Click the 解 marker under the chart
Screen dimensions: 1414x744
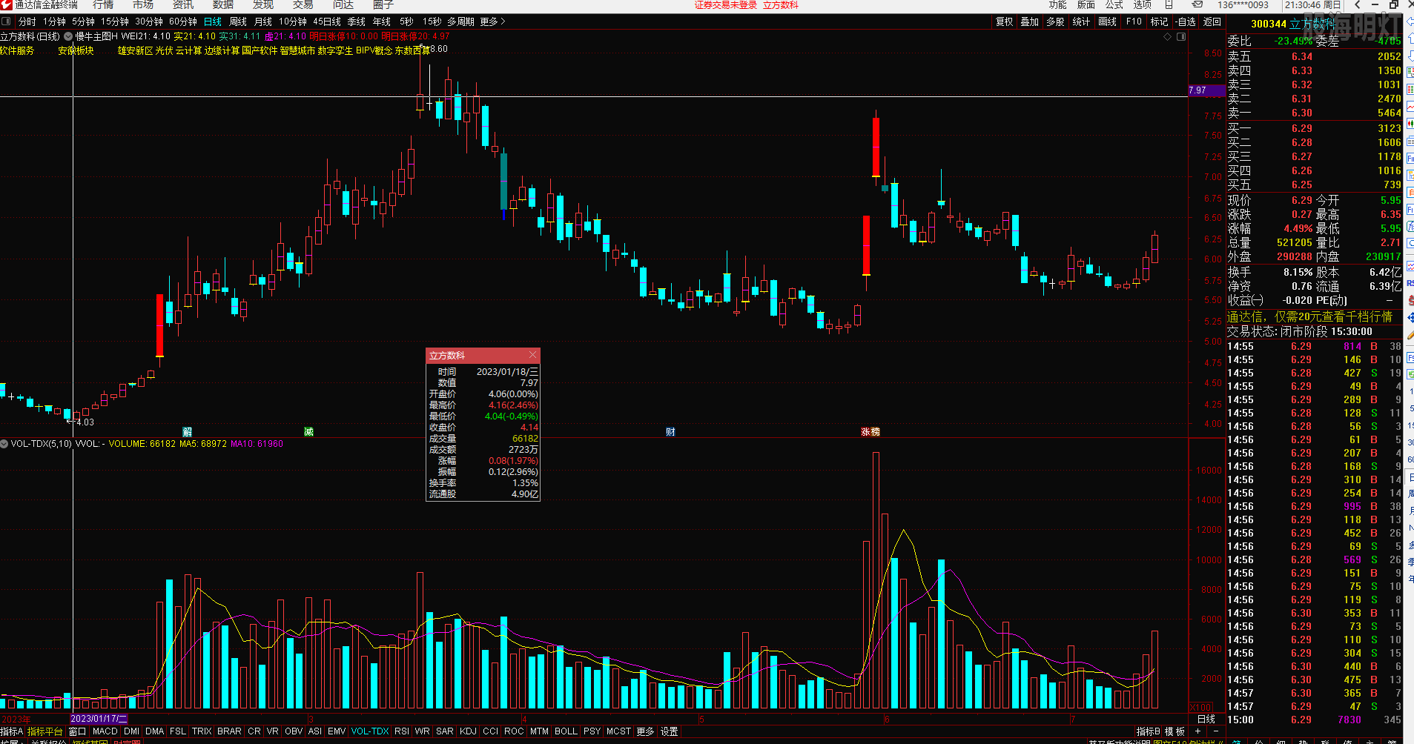pyautogui.click(x=187, y=432)
